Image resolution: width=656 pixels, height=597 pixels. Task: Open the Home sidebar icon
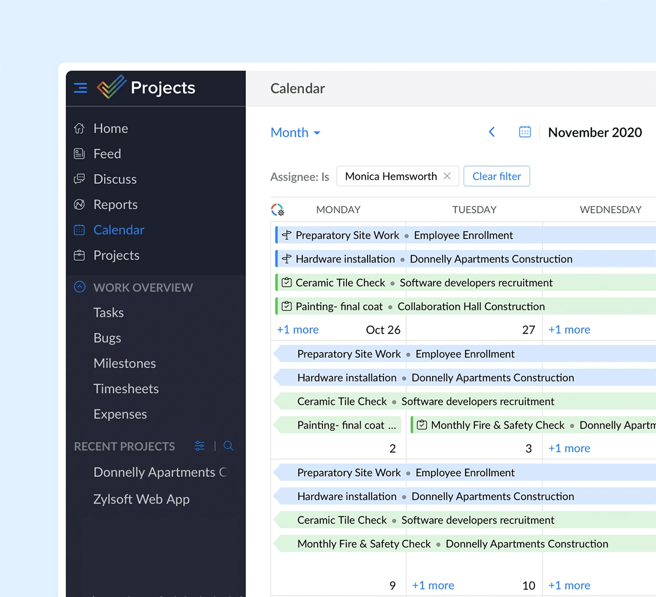(x=79, y=128)
